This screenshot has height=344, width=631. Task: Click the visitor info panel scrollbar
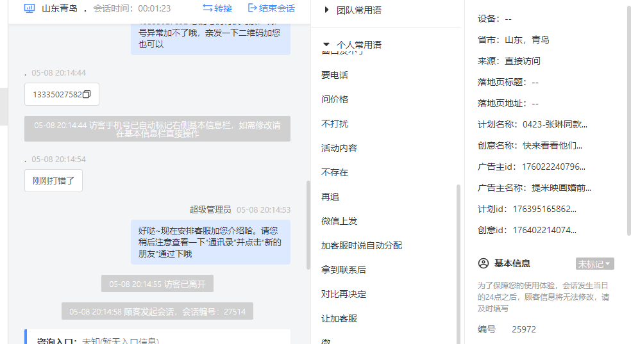point(629,120)
